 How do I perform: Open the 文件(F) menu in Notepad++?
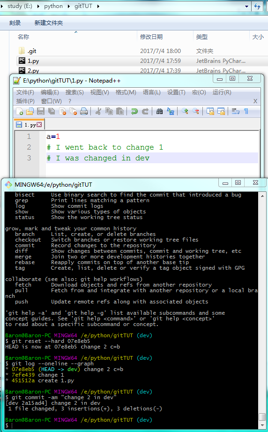(25, 92)
